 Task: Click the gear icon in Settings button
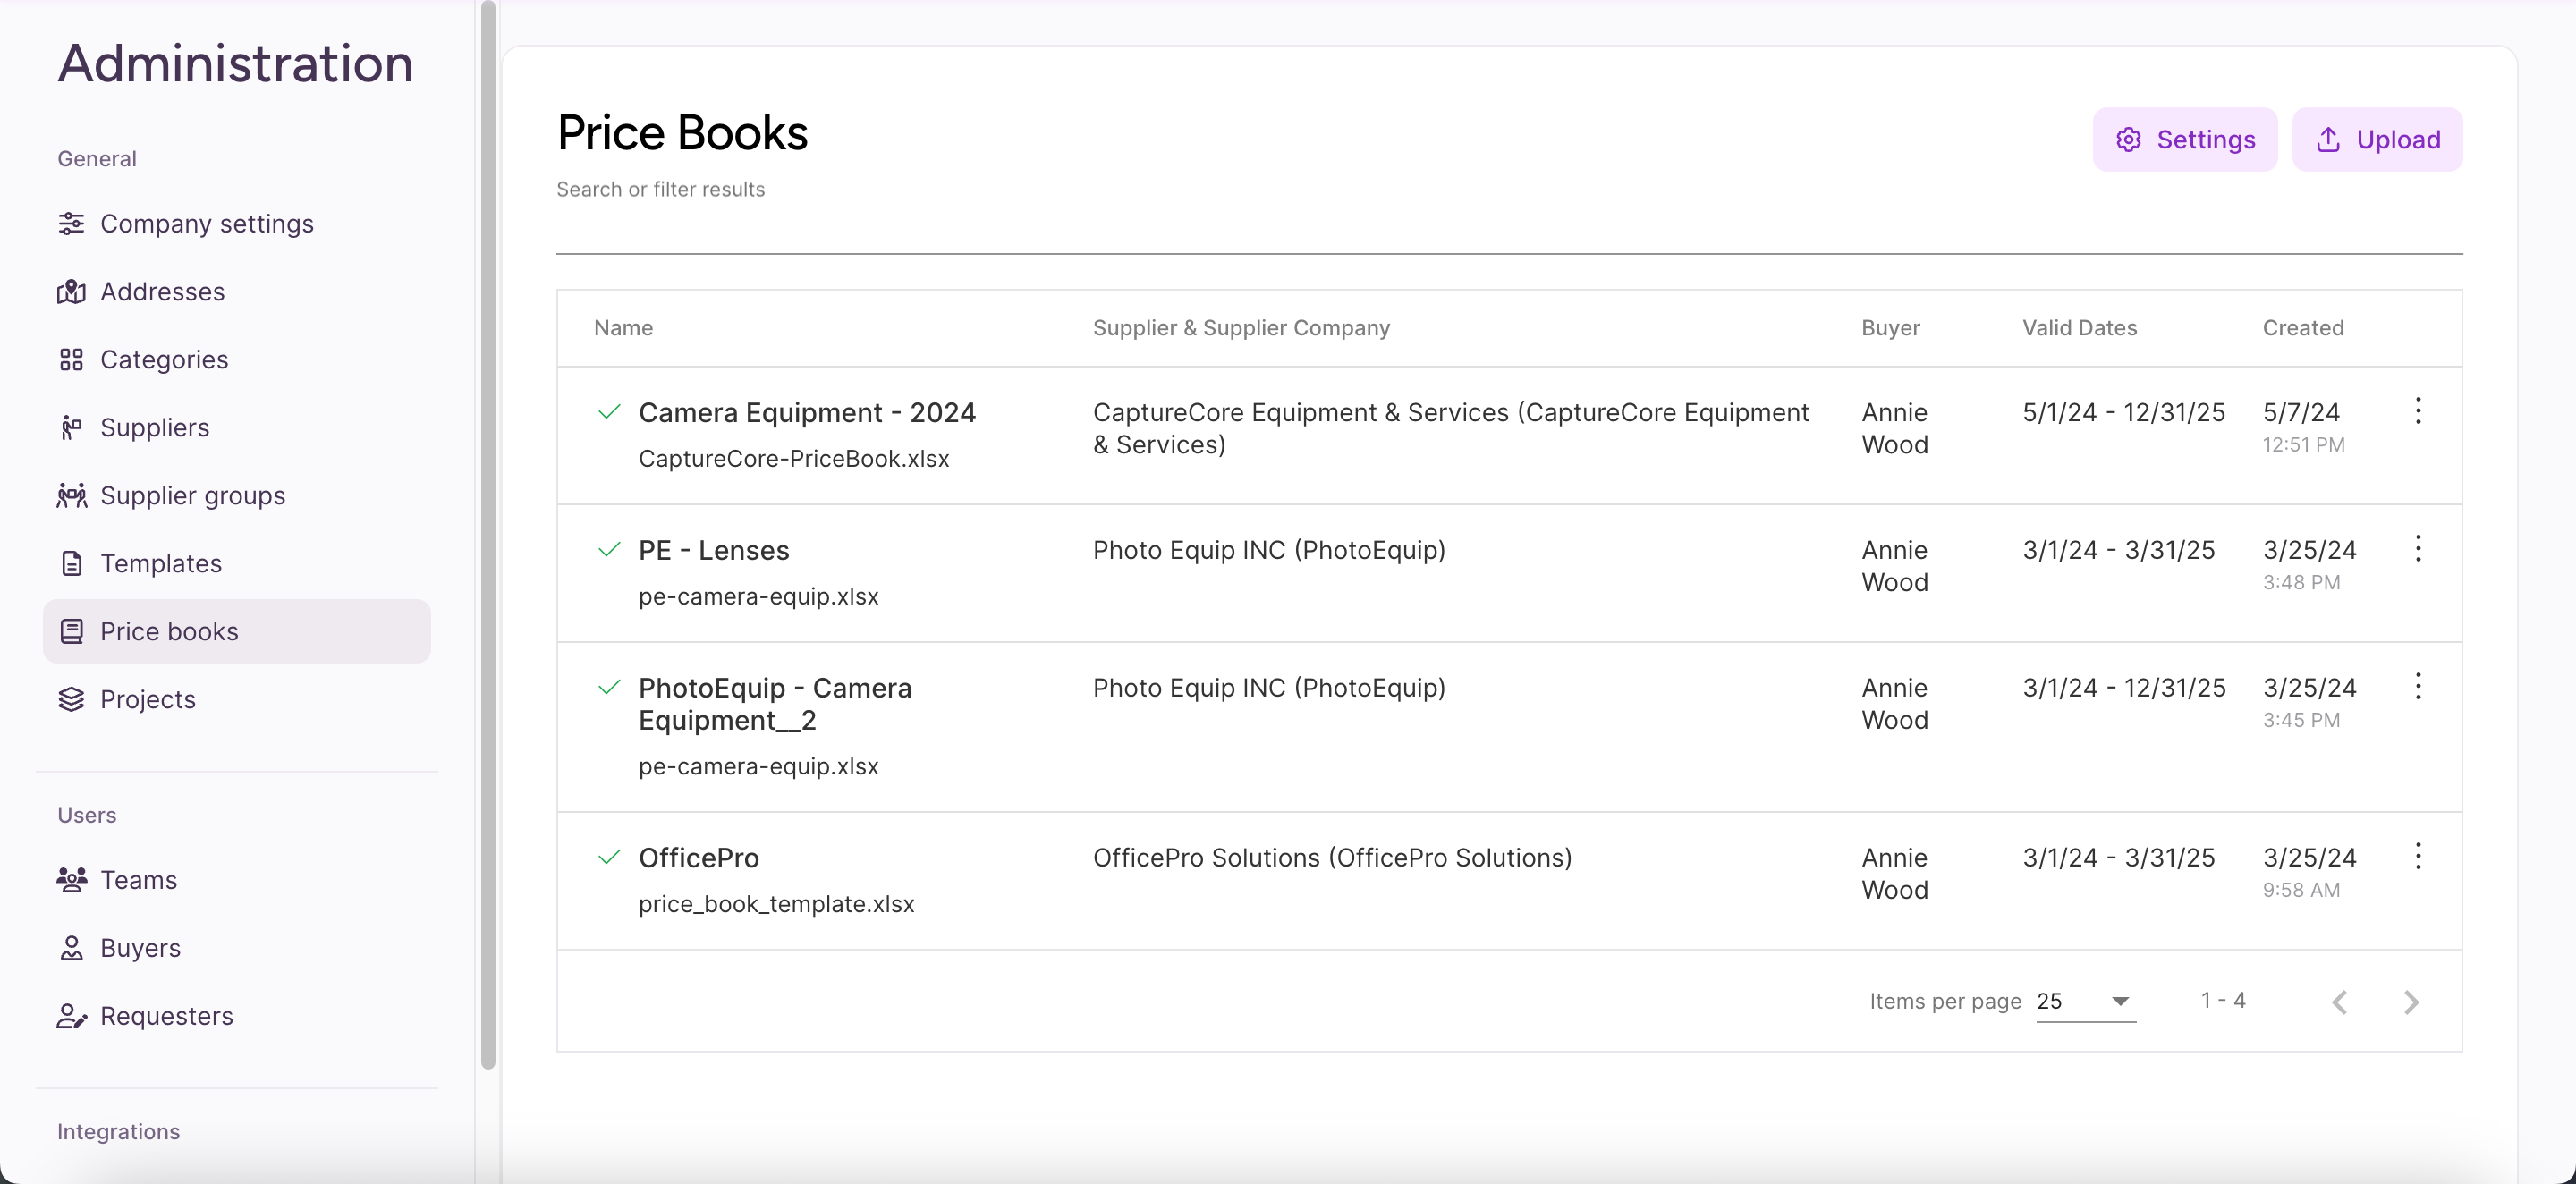tap(2128, 139)
